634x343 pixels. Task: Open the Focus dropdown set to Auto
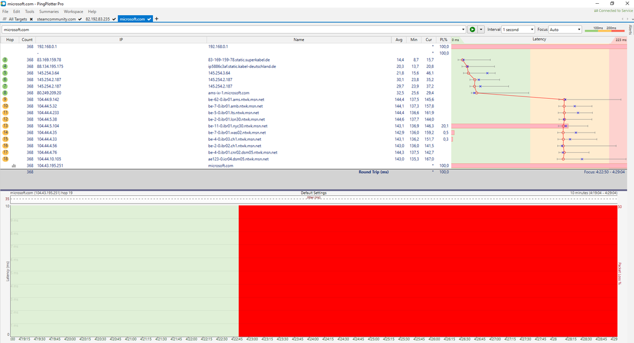coord(565,30)
